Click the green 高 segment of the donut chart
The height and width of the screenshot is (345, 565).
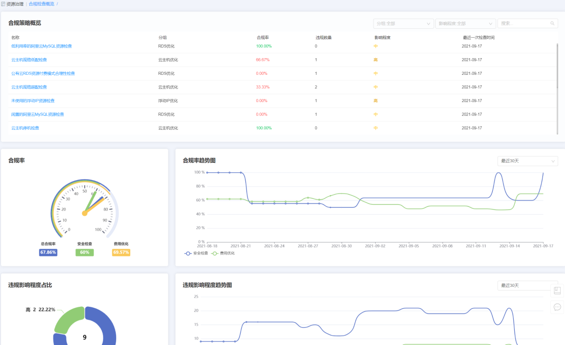[69, 320]
